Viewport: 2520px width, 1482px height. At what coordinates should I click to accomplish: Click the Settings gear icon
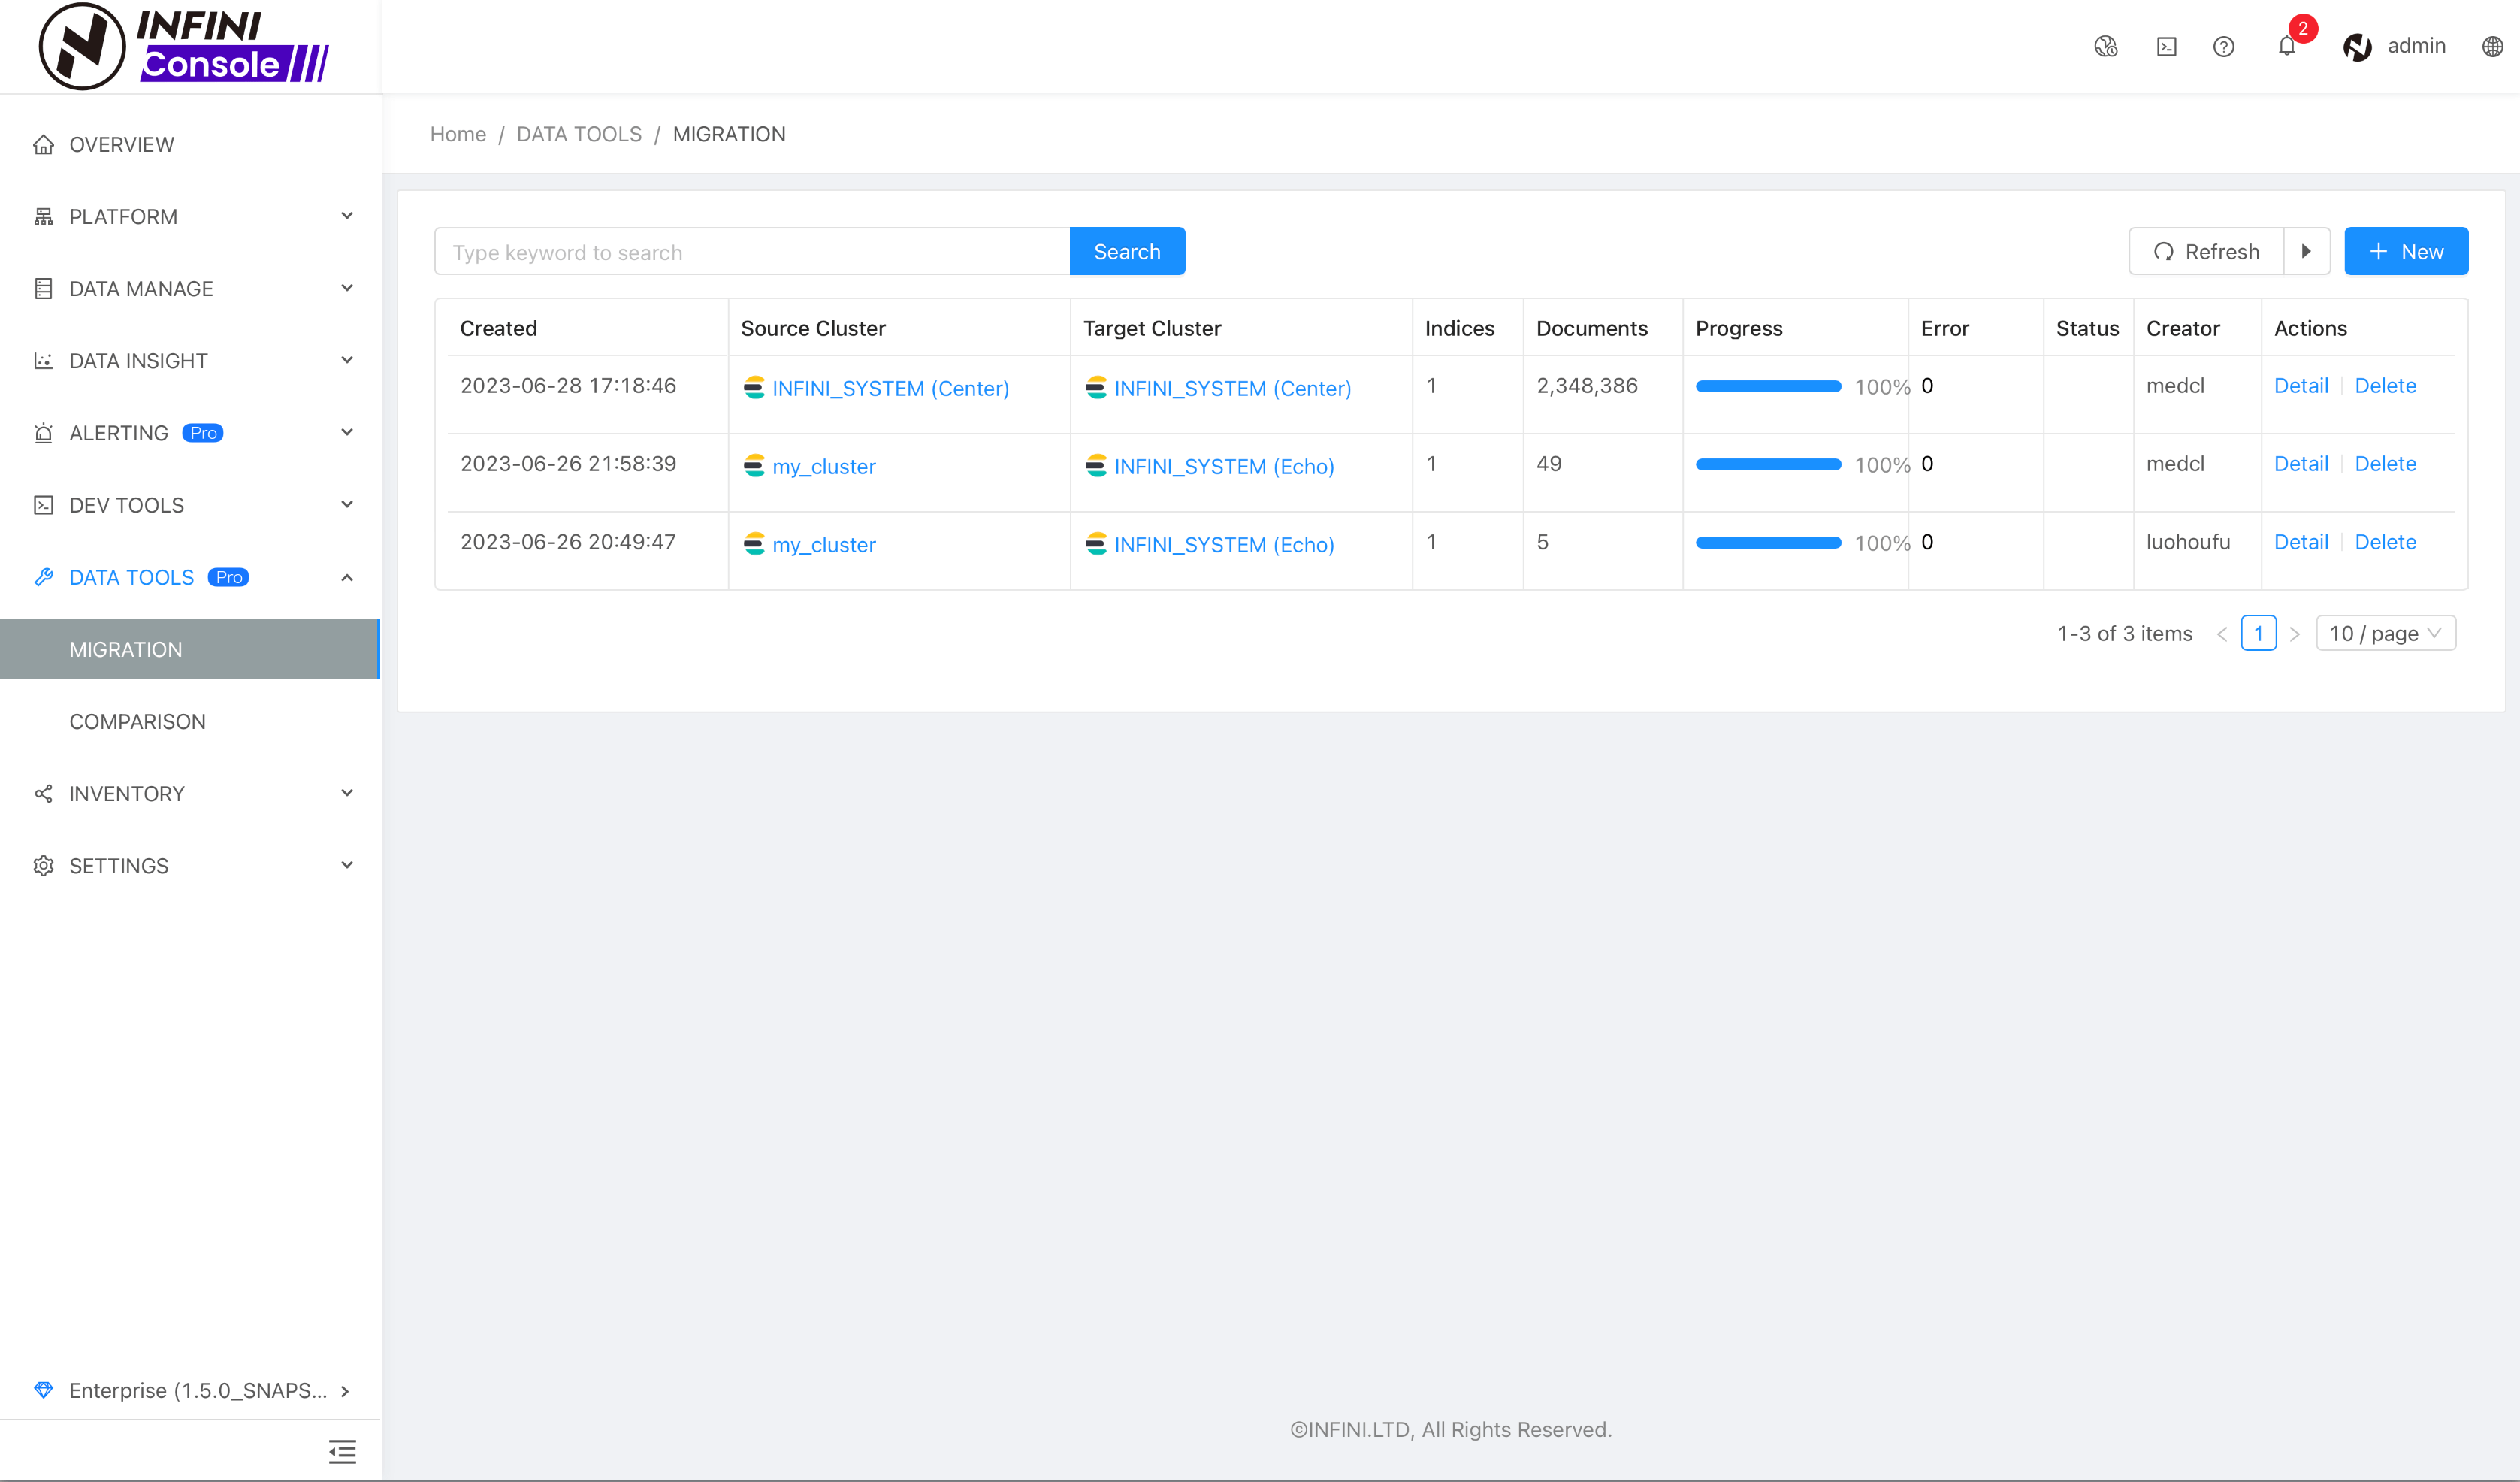point(43,865)
